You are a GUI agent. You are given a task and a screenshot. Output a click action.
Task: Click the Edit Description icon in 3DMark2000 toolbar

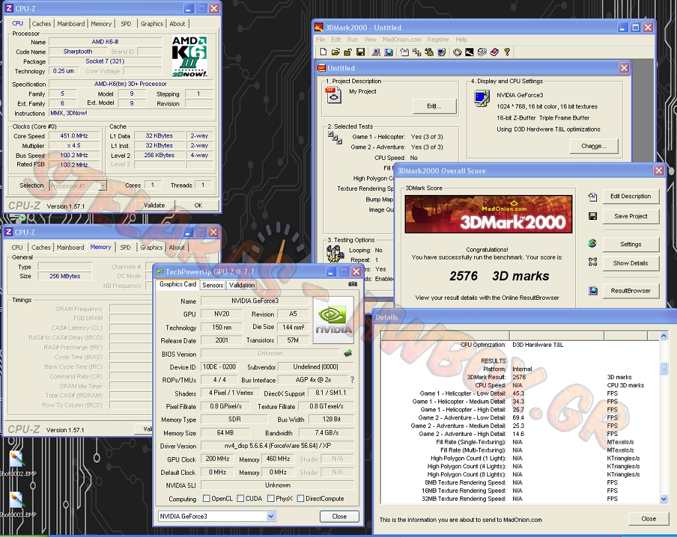[x=405, y=52]
